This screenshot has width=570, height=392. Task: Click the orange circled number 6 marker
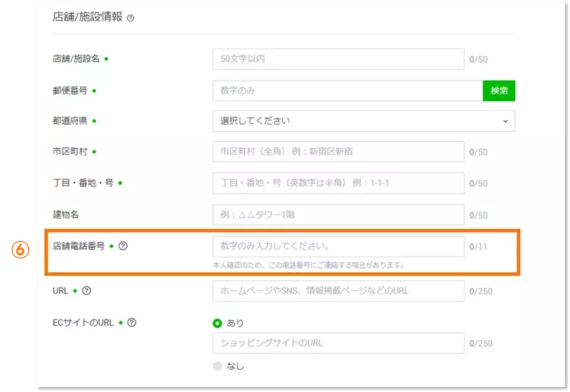(x=21, y=249)
